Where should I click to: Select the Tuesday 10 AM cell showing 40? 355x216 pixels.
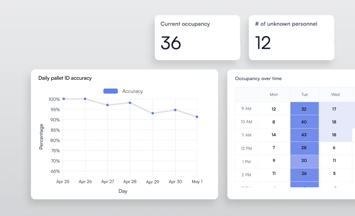point(304,122)
